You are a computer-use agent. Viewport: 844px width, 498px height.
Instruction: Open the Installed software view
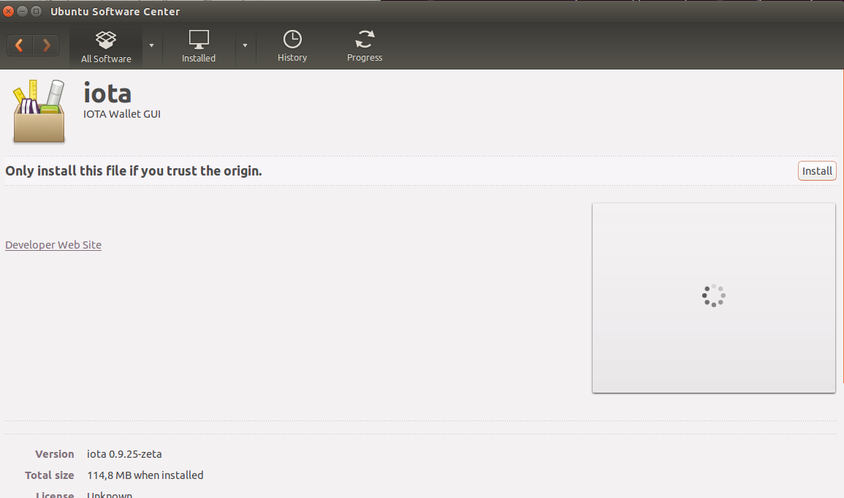click(199, 47)
